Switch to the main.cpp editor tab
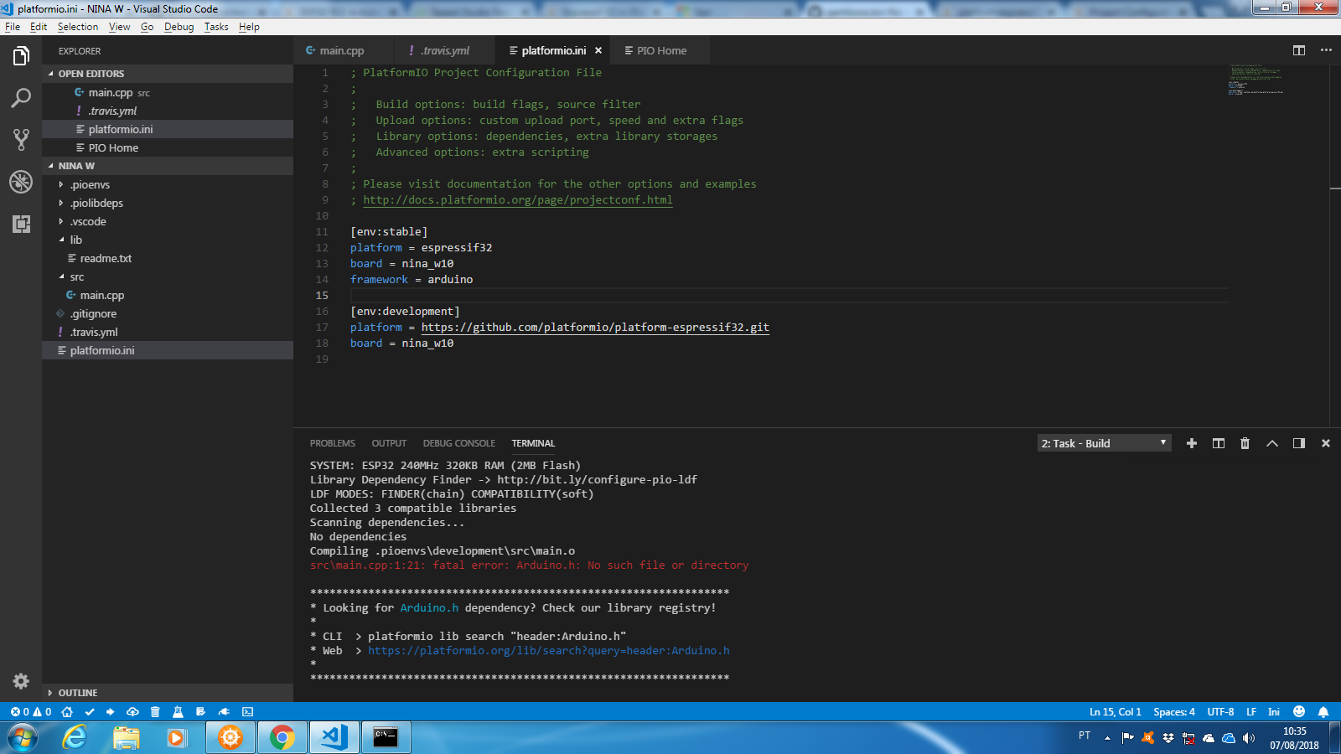This screenshot has width=1341, height=754. coord(341,50)
